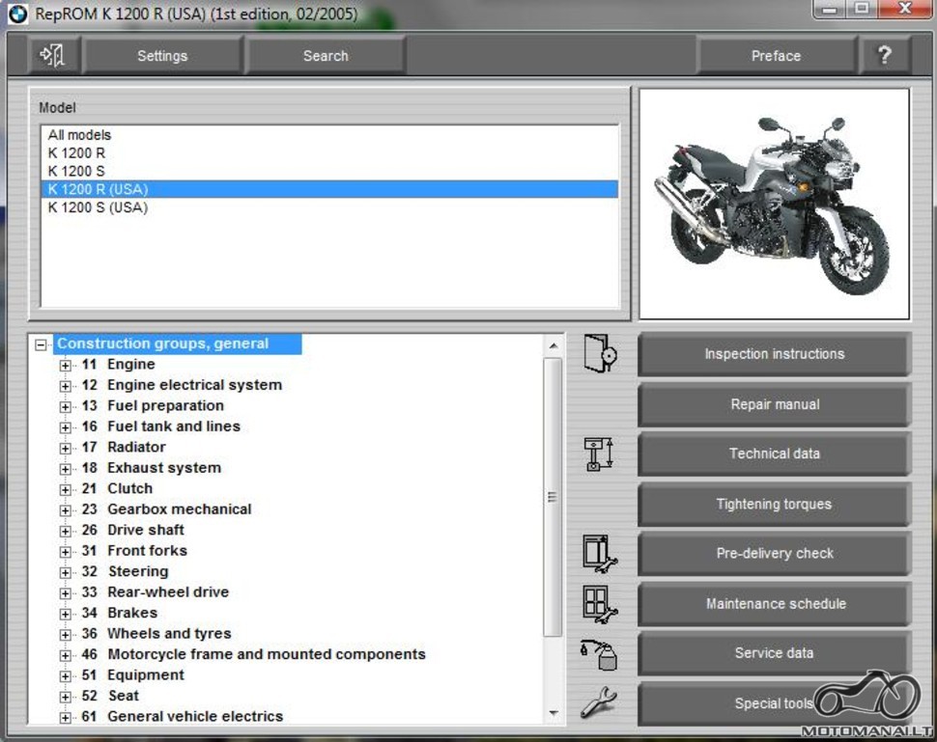The width and height of the screenshot is (937, 742).
Task: Close the RepROM window
Action: pos(905,9)
